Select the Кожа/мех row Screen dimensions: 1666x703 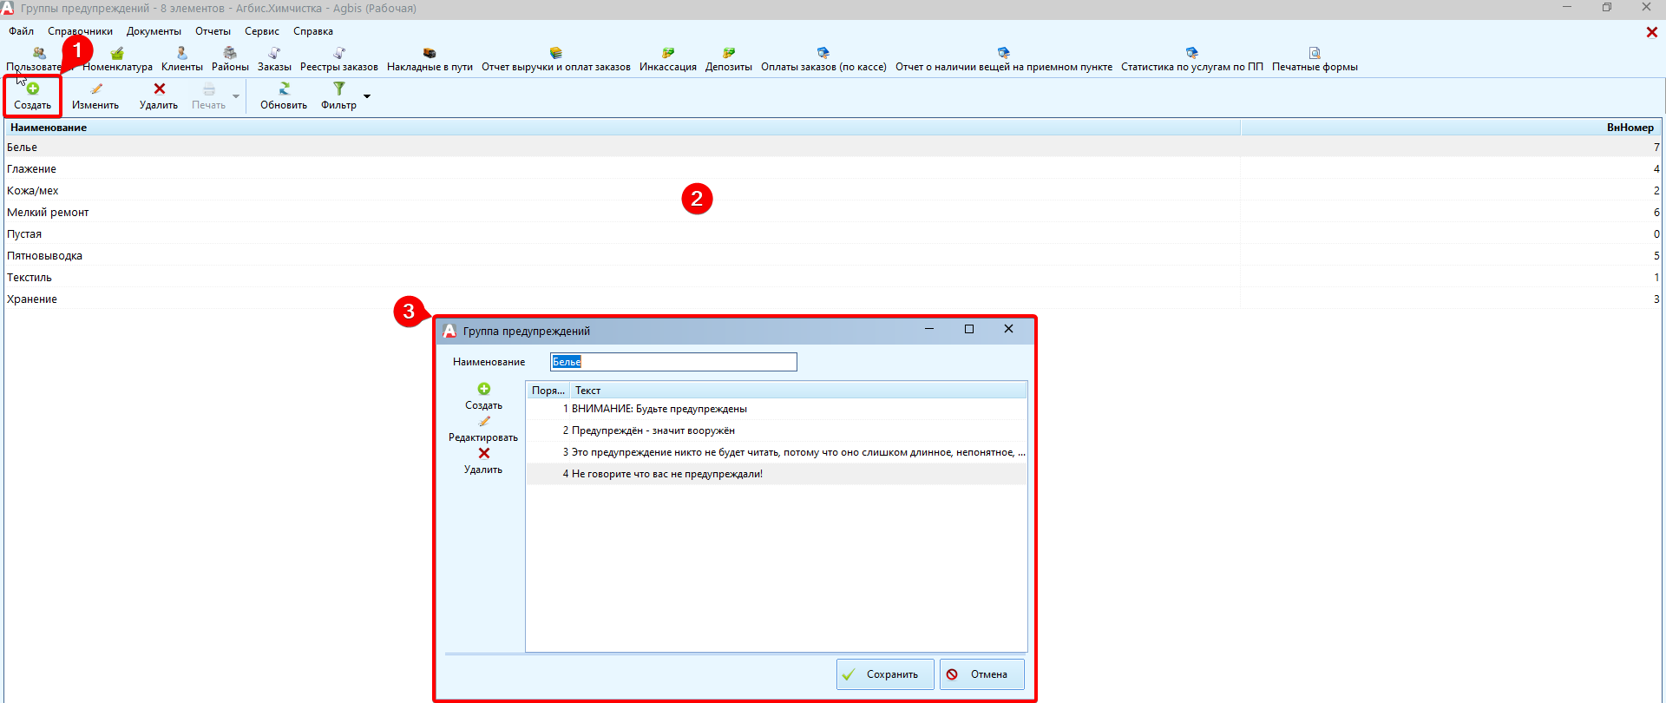click(x=833, y=191)
